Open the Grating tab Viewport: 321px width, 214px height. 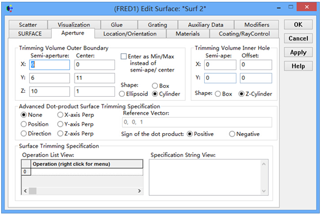(x=157, y=25)
